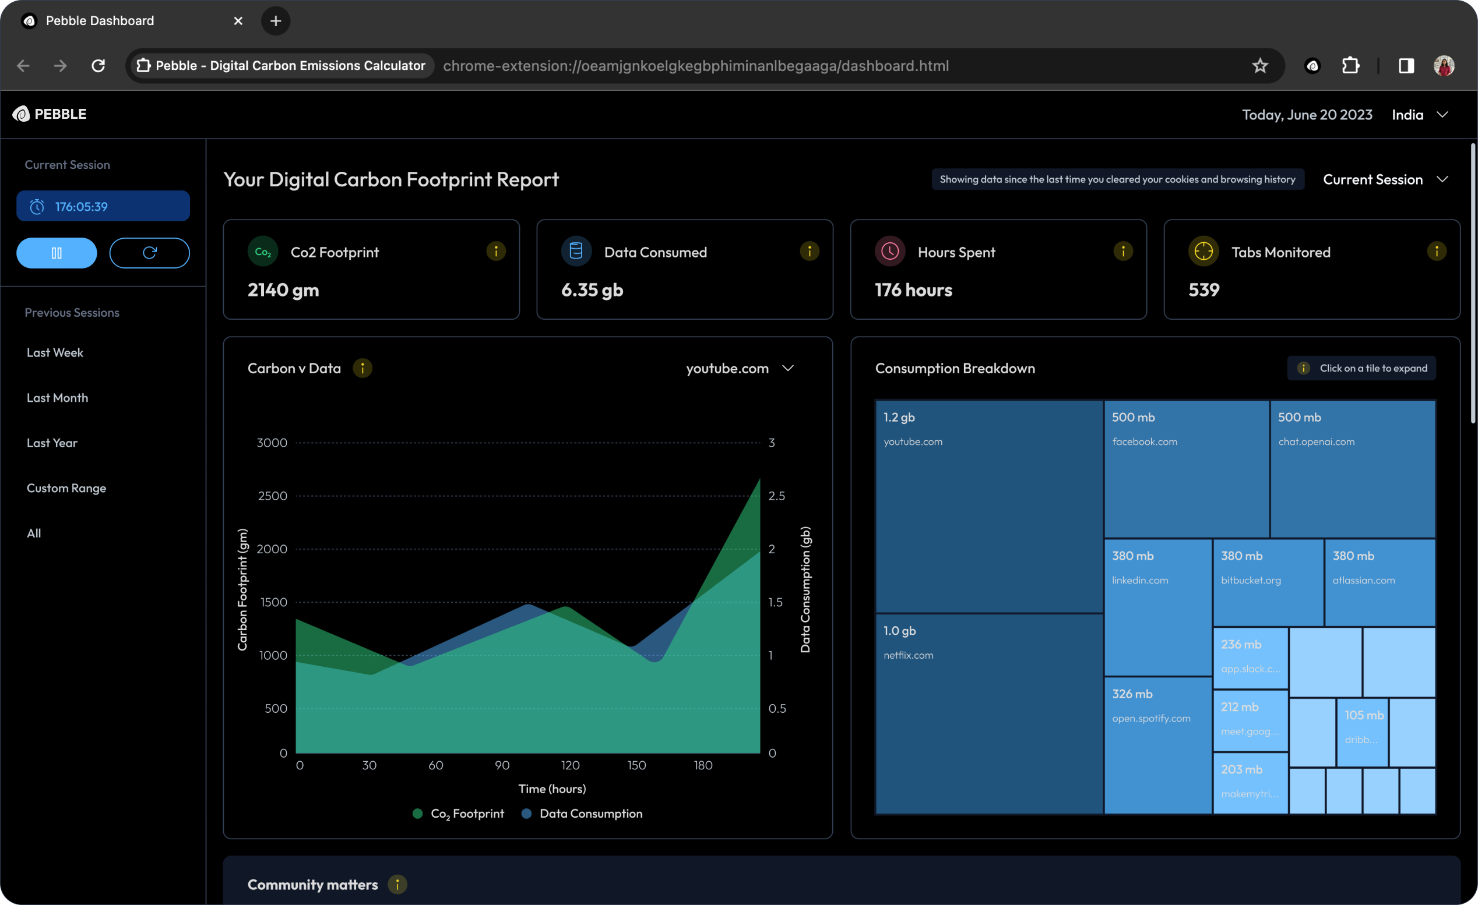Screen dimensions: 1478x905
Task: Select Last Month in previous sessions
Action: (58, 397)
